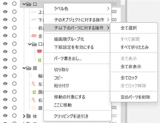Select the green deformer icon under 口 subfolder
Screen dimensions: 160x123
[x=40, y=60]
